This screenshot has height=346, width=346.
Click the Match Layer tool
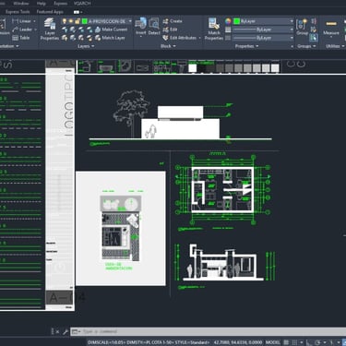click(x=110, y=38)
